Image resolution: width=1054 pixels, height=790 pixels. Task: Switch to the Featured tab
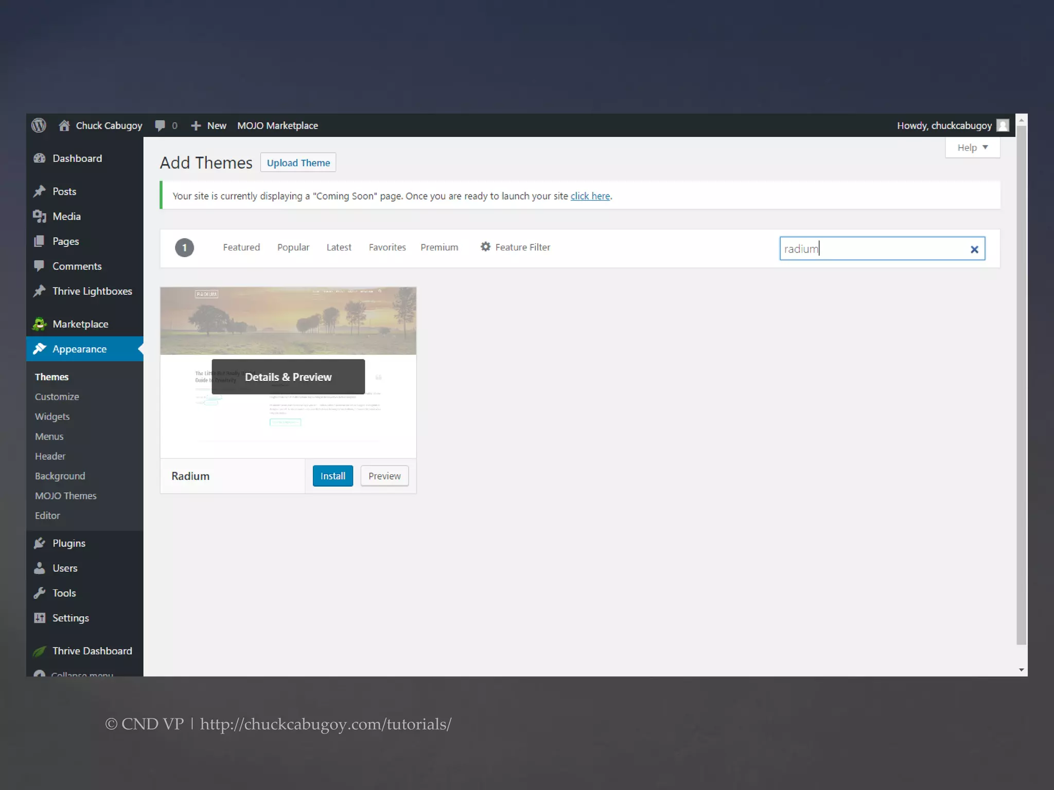click(241, 247)
